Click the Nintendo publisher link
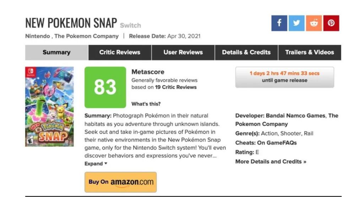 point(37,36)
